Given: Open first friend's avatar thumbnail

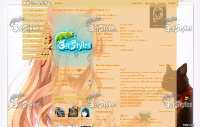Looking at the screenshot, I should pyautogui.click(x=60, y=112).
